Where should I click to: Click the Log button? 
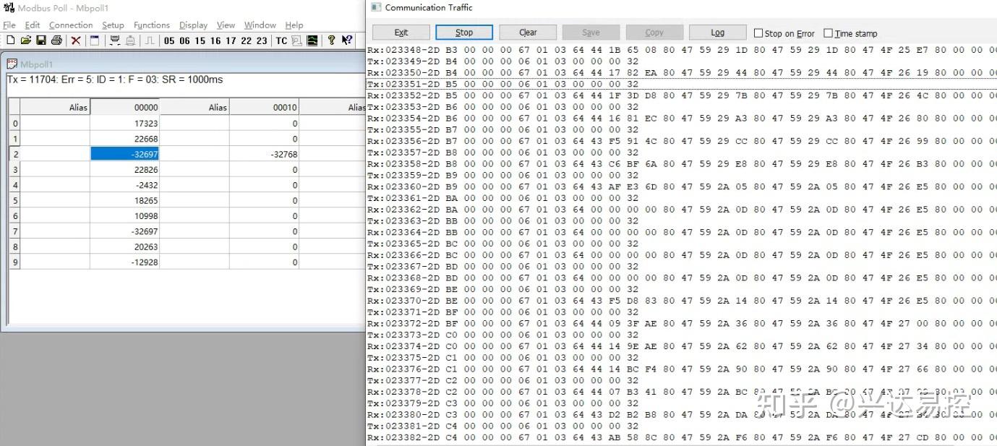coord(717,33)
